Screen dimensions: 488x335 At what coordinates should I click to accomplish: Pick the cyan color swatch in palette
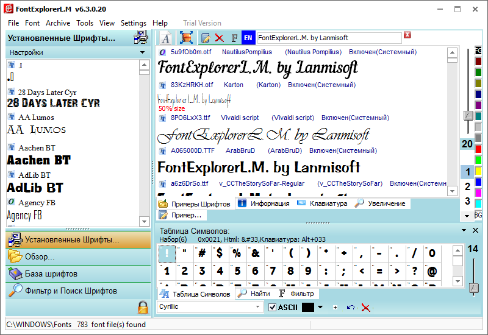[x=478, y=204]
